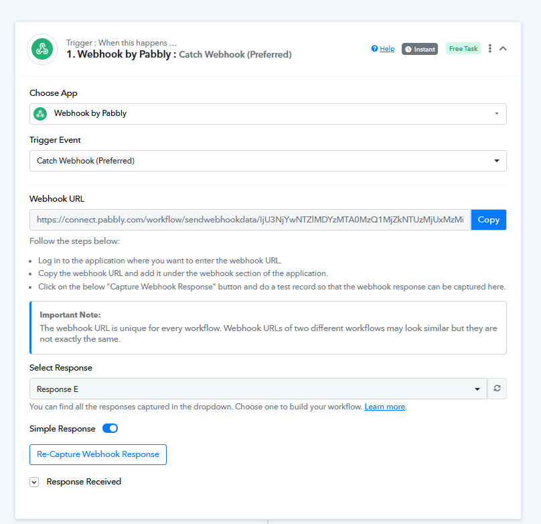
Task: Expand the Response Received section
Action: click(34, 482)
